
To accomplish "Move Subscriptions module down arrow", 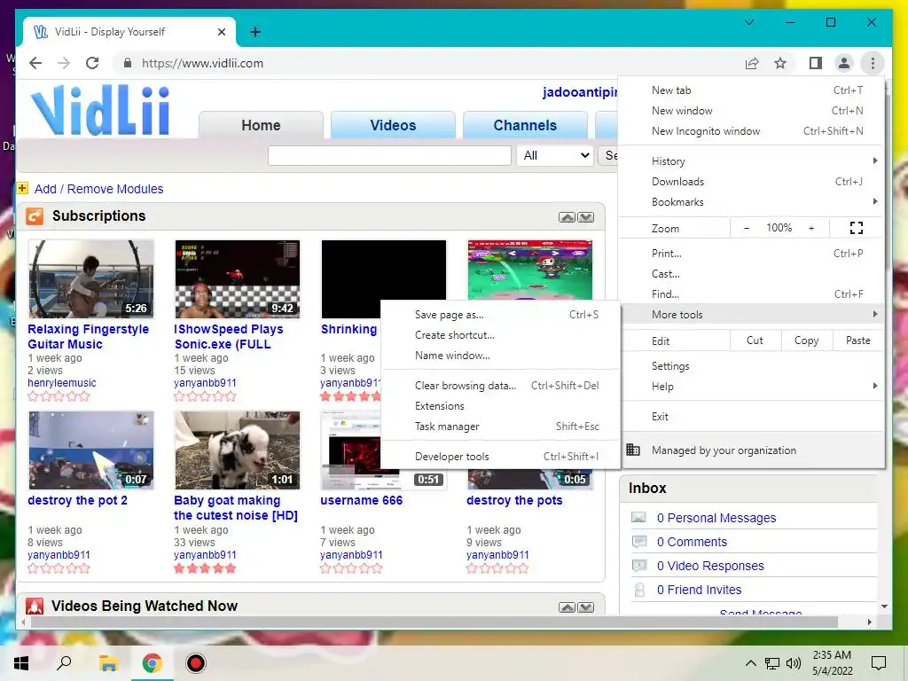I will [585, 217].
